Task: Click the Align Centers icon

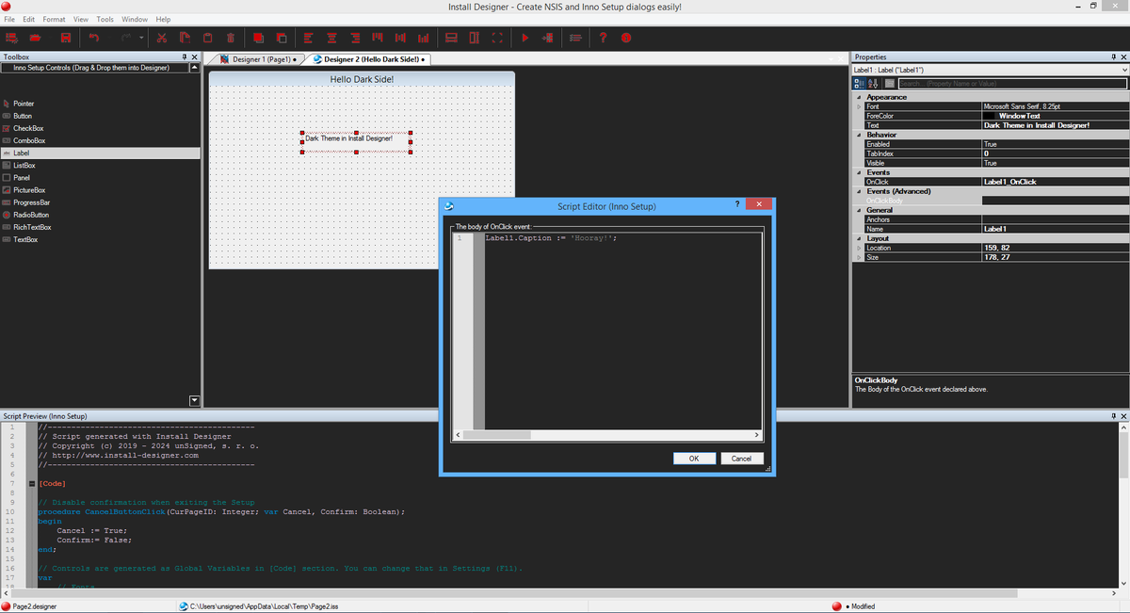Action: [x=331, y=38]
